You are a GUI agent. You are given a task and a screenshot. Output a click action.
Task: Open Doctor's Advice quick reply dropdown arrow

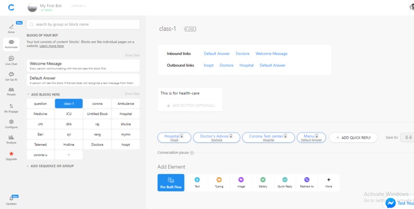pyautogui.click(x=231, y=136)
